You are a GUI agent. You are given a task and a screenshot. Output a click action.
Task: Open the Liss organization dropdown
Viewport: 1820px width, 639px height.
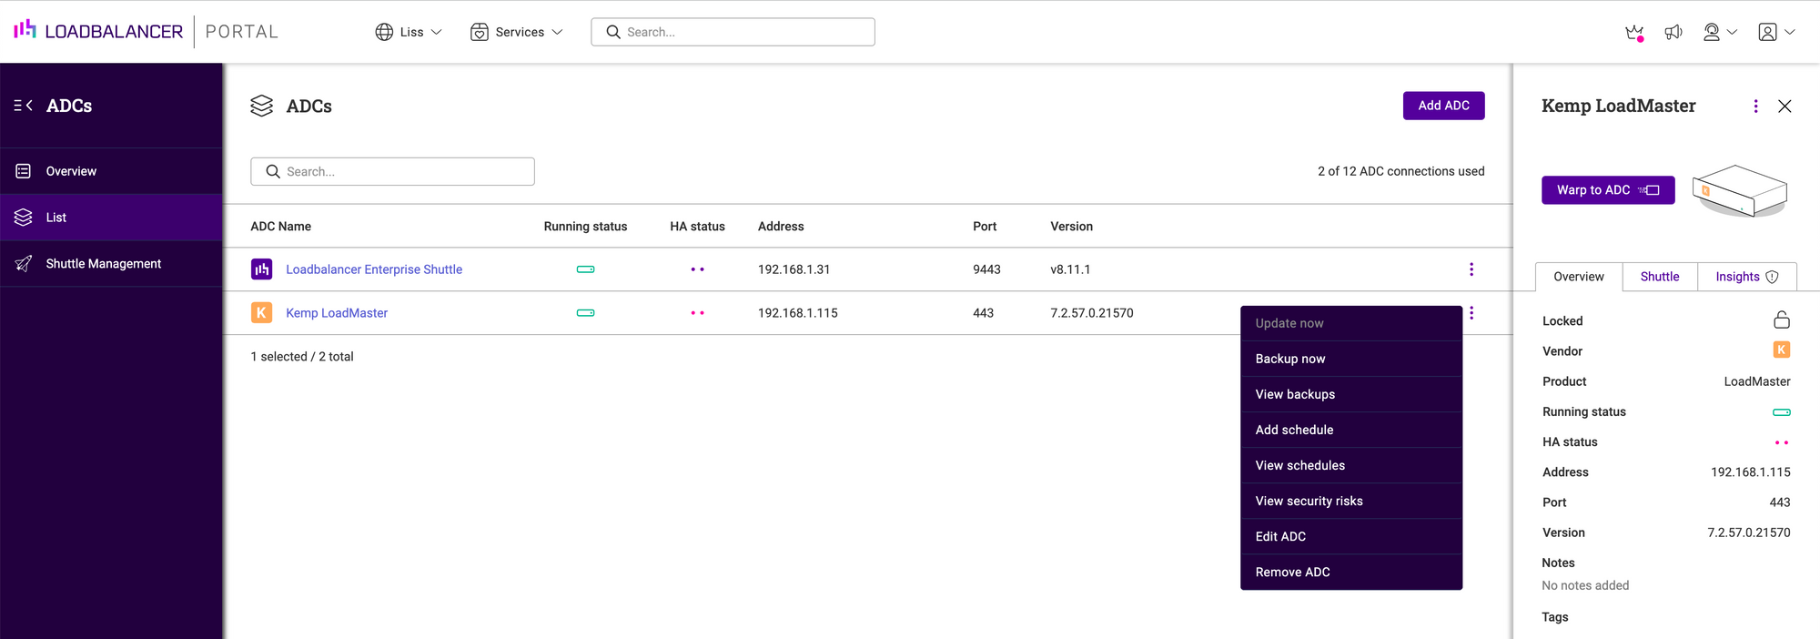click(x=409, y=32)
